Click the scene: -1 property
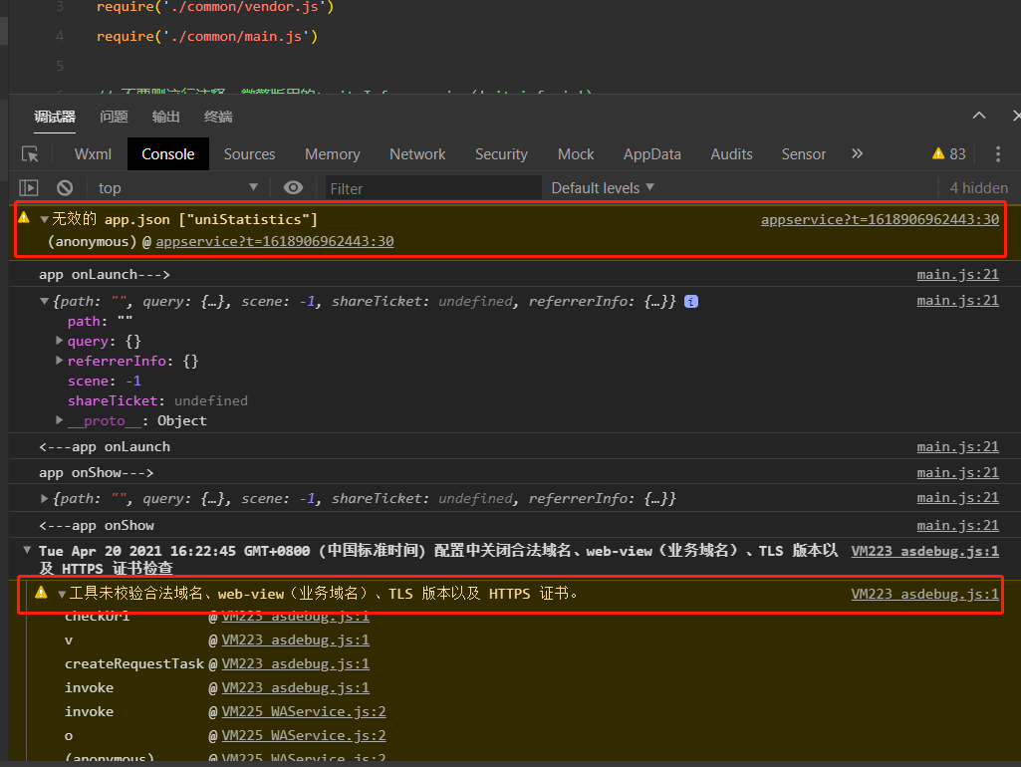The height and width of the screenshot is (767, 1021). pyautogui.click(x=105, y=381)
